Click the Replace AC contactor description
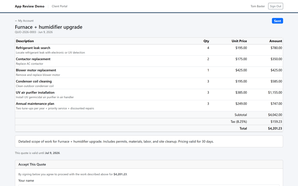Screen dimensions: 298x186 [x=30, y=64]
